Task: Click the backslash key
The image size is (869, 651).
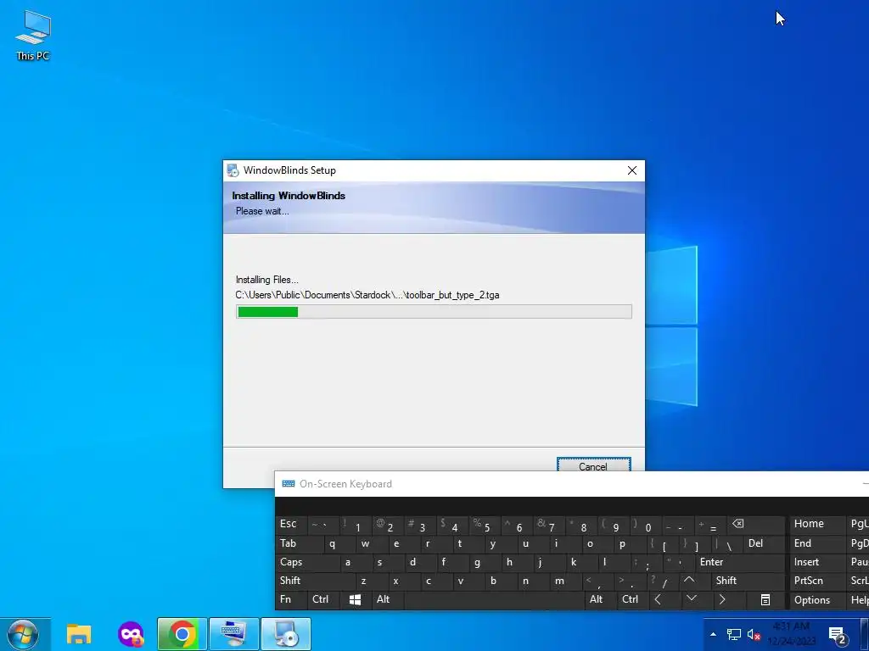Action: click(727, 543)
